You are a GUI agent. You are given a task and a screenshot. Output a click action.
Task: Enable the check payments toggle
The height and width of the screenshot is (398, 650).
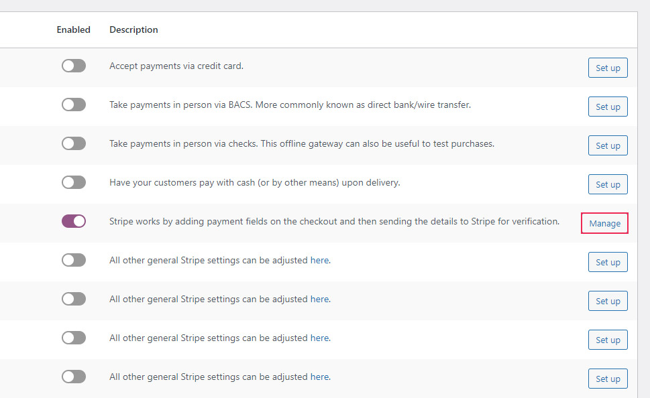click(74, 143)
